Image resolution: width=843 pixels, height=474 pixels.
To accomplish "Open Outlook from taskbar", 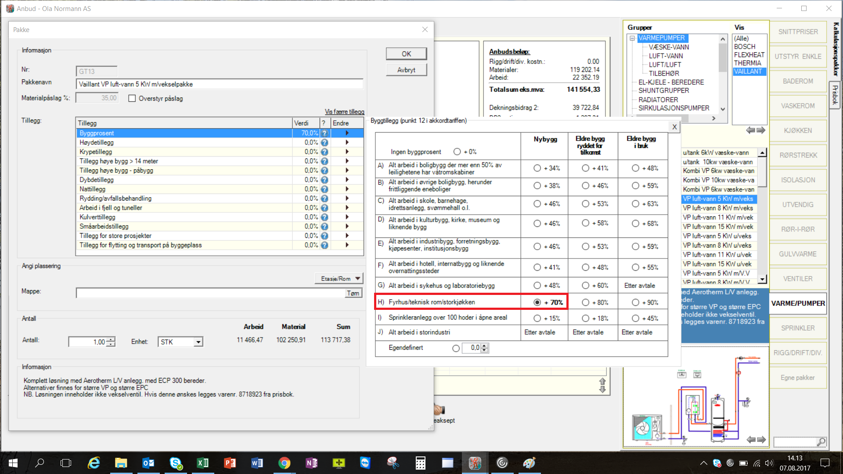I will [148, 463].
